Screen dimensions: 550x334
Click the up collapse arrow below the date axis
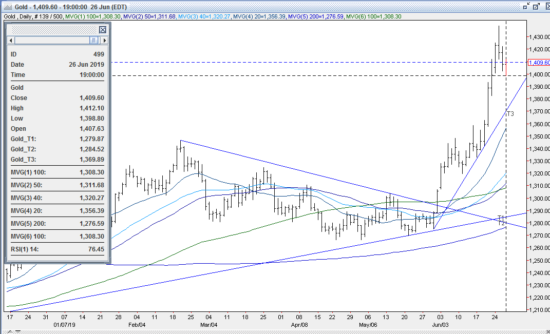coord(9,331)
